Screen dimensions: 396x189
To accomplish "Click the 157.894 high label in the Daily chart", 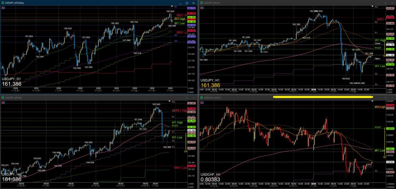I will [29, 36].
